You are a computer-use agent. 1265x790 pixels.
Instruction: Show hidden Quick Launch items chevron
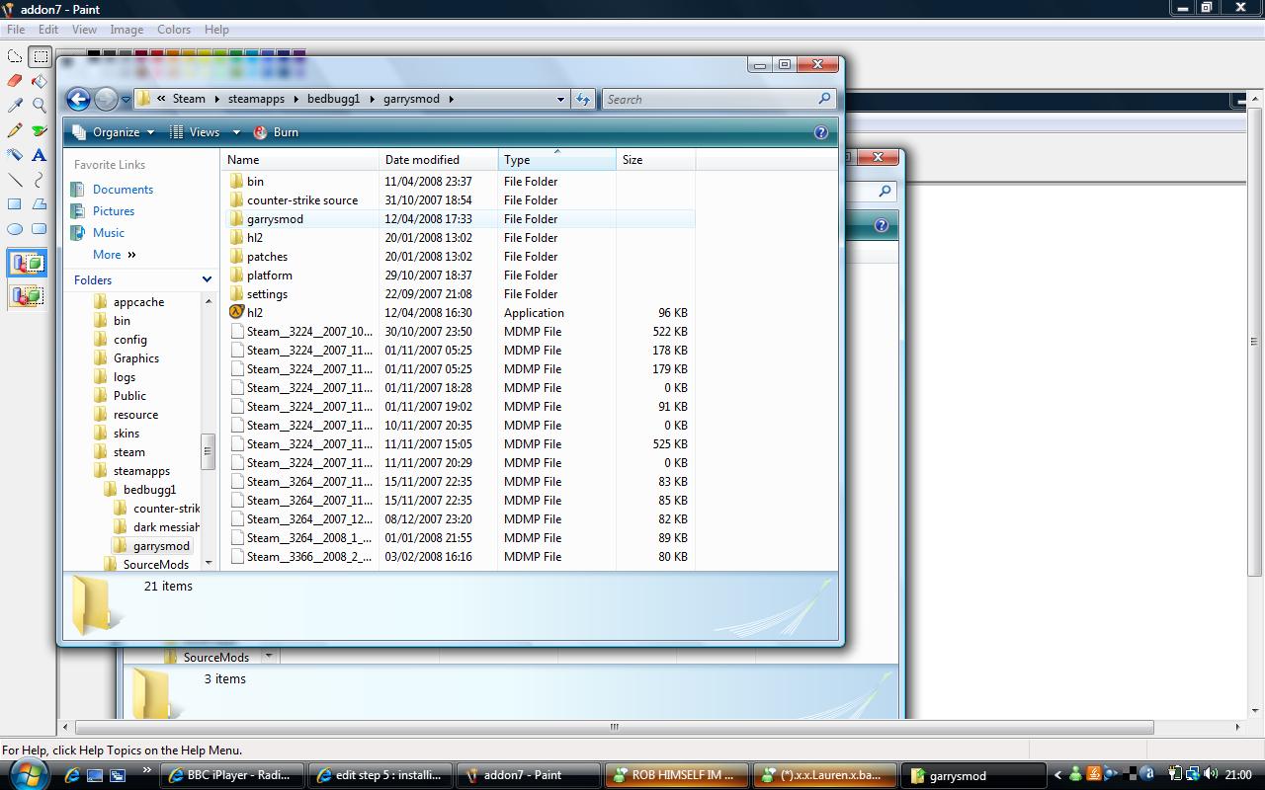pyautogui.click(x=147, y=770)
